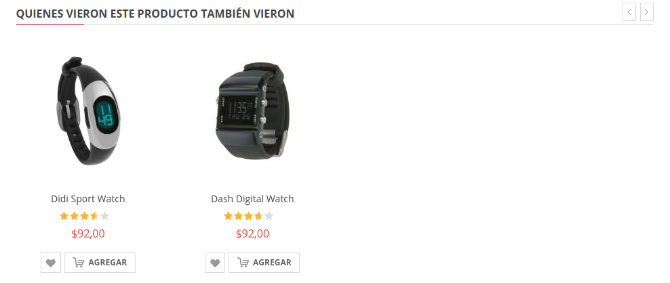
Task: Select first gold star under Didi Sport Watch
Action: (64, 216)
